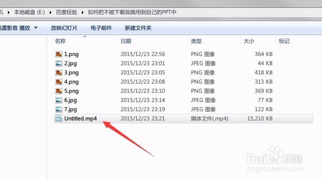Click 百度经验 in the address bar
The image size is (322, 180).
pos(66,12)
